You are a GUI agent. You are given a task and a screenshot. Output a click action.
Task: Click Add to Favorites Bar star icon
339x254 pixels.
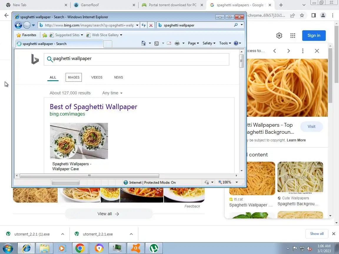pos(45,35)
